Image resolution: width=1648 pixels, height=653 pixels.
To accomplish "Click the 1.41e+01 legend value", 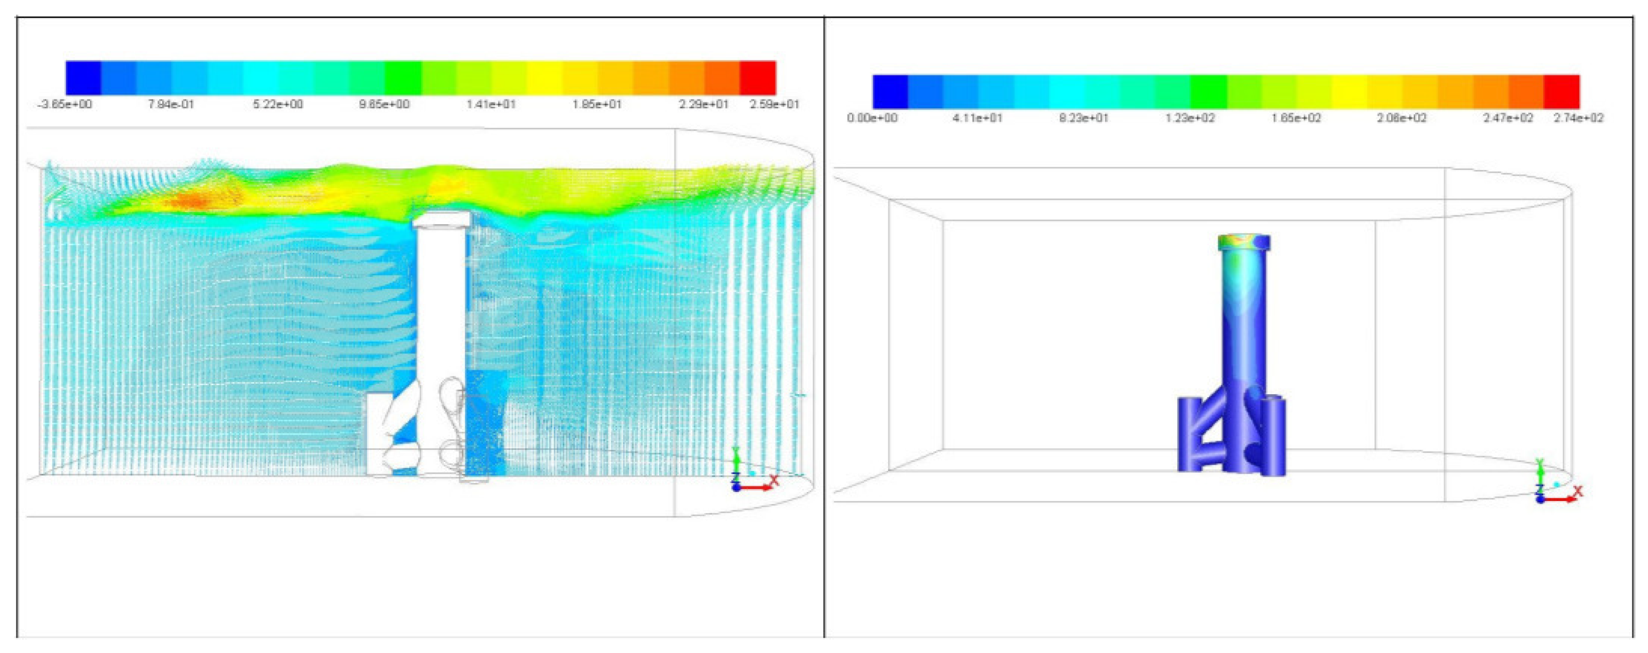I will click(x=491, y=104).
